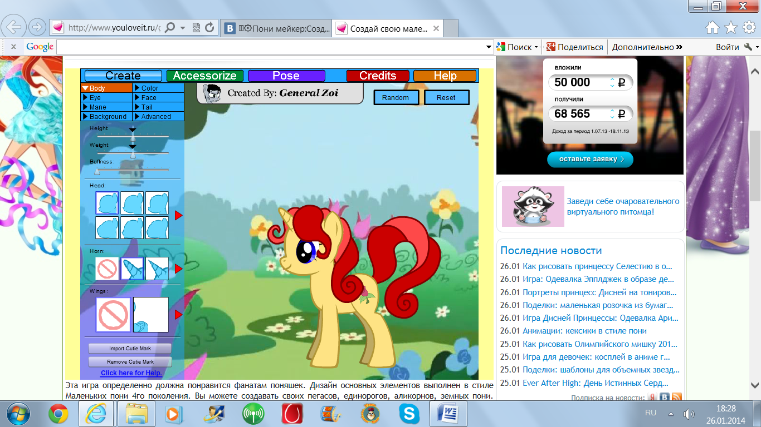Click the Google toolbar search field

[x=271, y=47]
